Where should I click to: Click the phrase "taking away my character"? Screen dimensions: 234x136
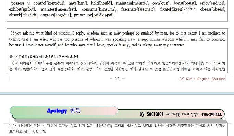163,45
